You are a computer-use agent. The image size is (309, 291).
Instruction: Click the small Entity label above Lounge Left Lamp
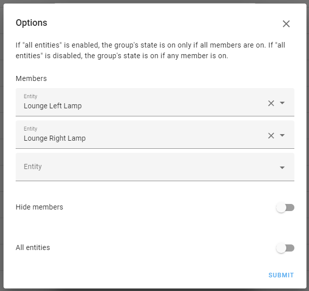[x=30, y=96]
